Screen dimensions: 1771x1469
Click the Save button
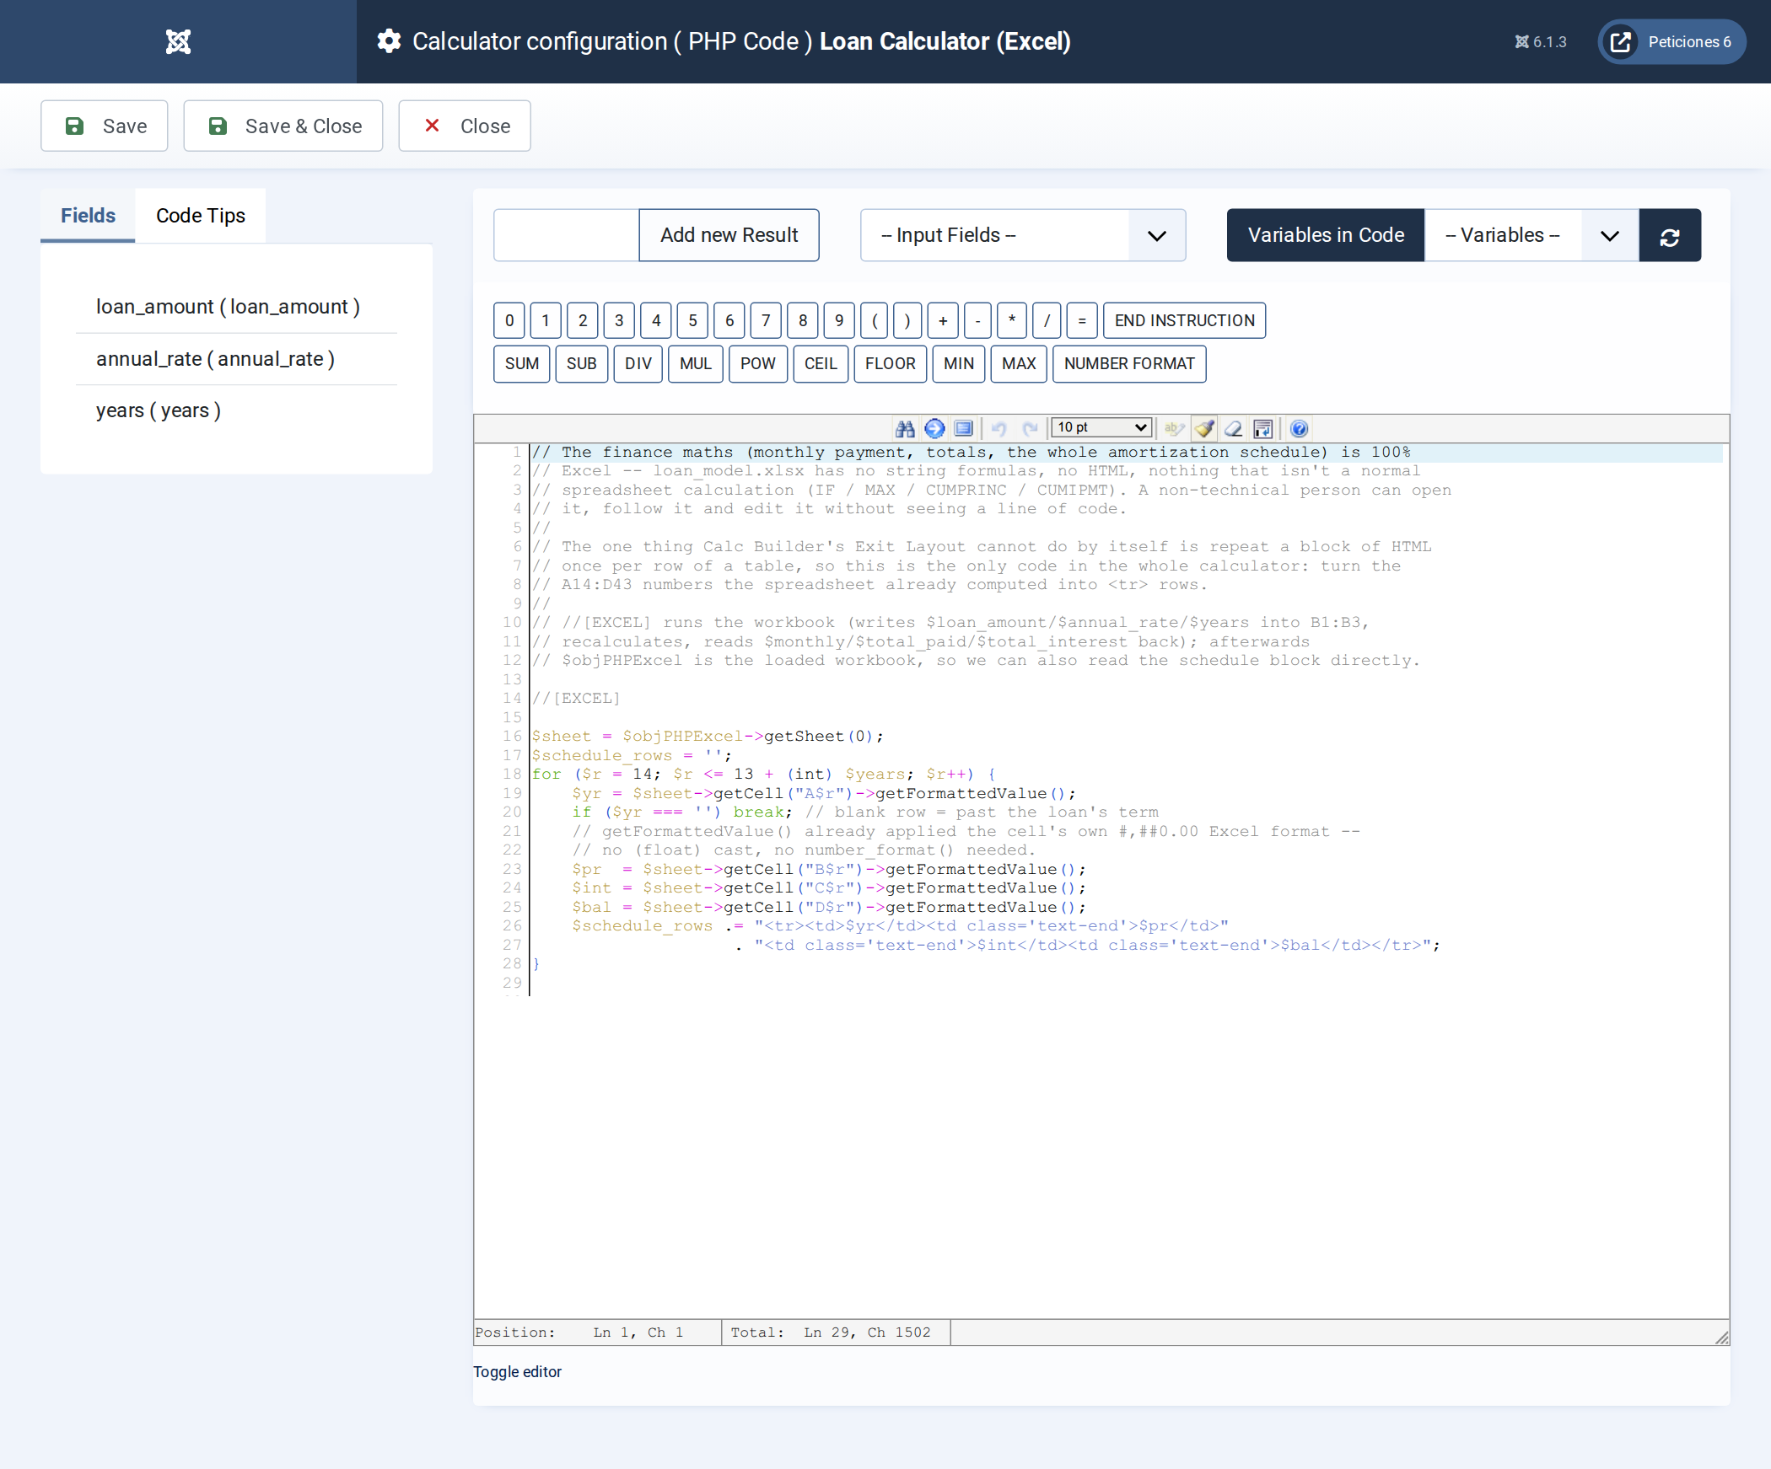pyautogui.click(x=105, y=126)
